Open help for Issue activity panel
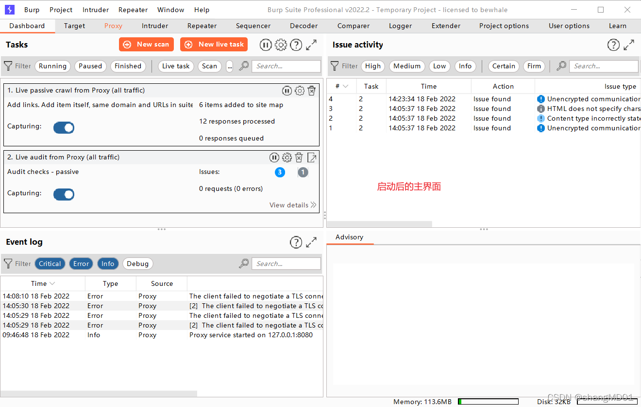Image resolution: width=641 pixels, height=407 pixels. (x=613, y=45)
